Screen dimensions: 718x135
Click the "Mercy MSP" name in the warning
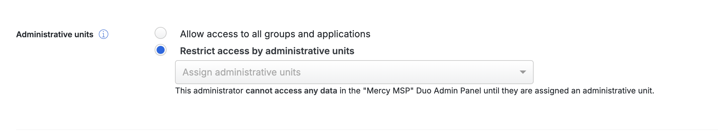388,91
